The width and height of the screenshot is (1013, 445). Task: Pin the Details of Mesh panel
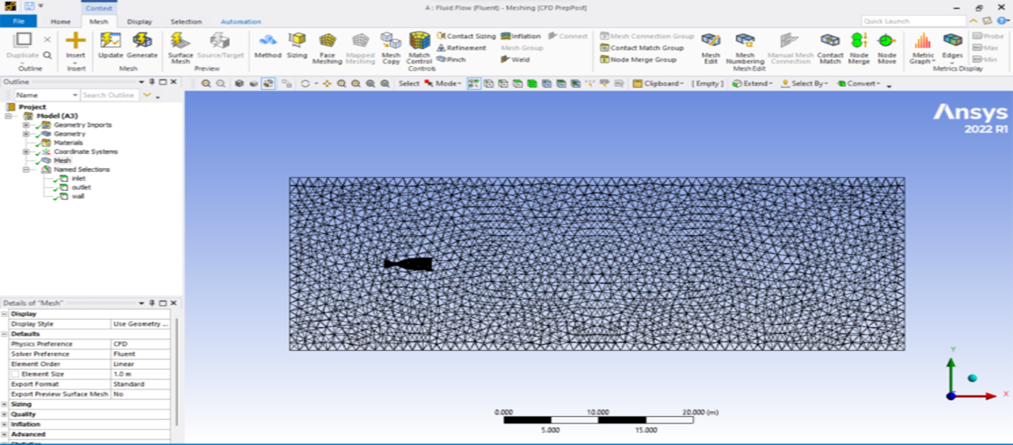click(152, 303)
